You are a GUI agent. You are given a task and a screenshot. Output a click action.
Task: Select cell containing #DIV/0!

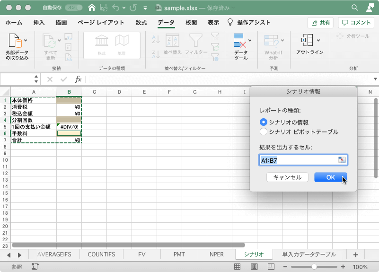pyautogui.click(x=69, y=127)
